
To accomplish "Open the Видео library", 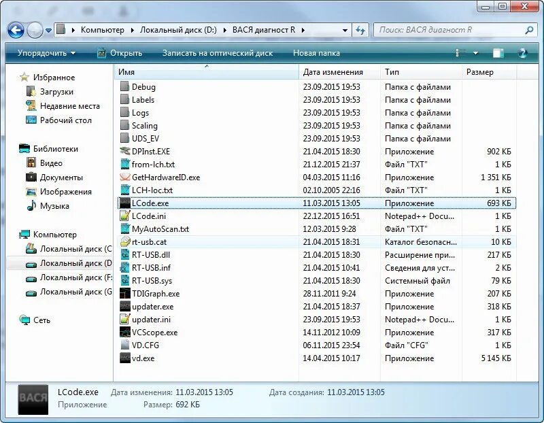I will 44,163.
